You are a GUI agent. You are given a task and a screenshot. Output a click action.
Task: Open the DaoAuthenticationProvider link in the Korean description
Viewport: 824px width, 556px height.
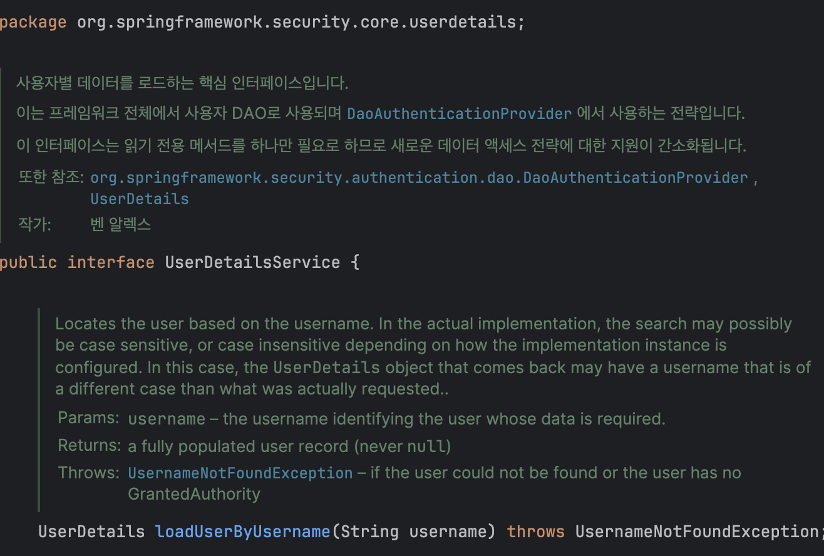pyautogui.click(x=459, y=114)
